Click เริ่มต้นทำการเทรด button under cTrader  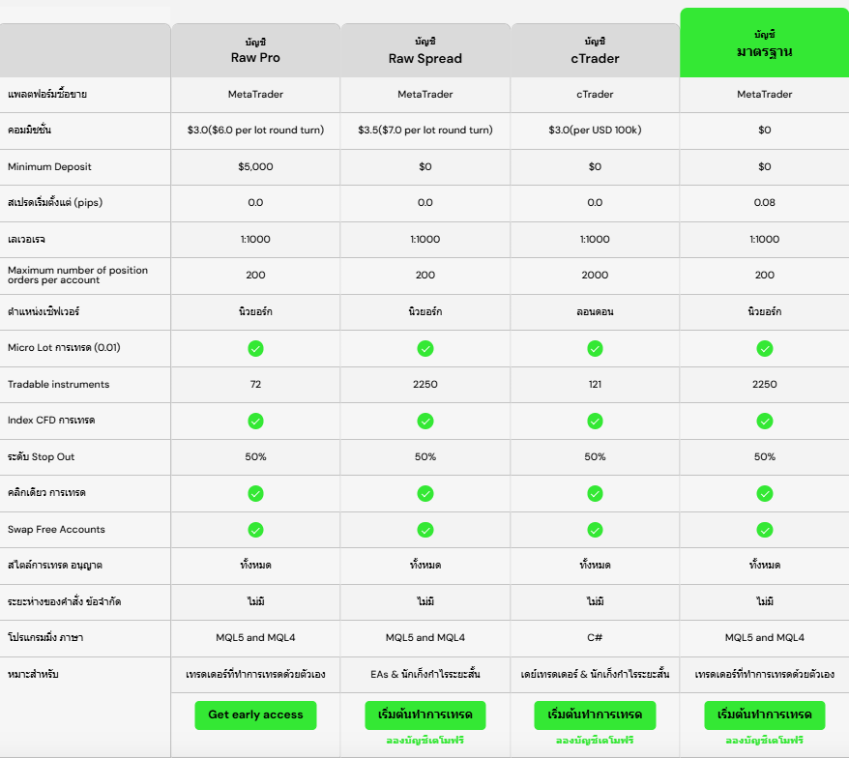[595, 715]
